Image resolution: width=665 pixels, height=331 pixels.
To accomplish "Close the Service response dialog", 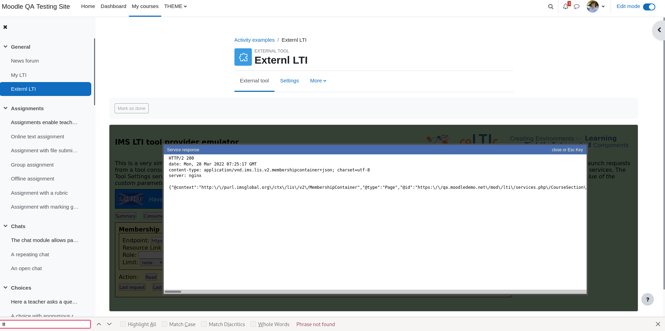I will pos(567,150).
